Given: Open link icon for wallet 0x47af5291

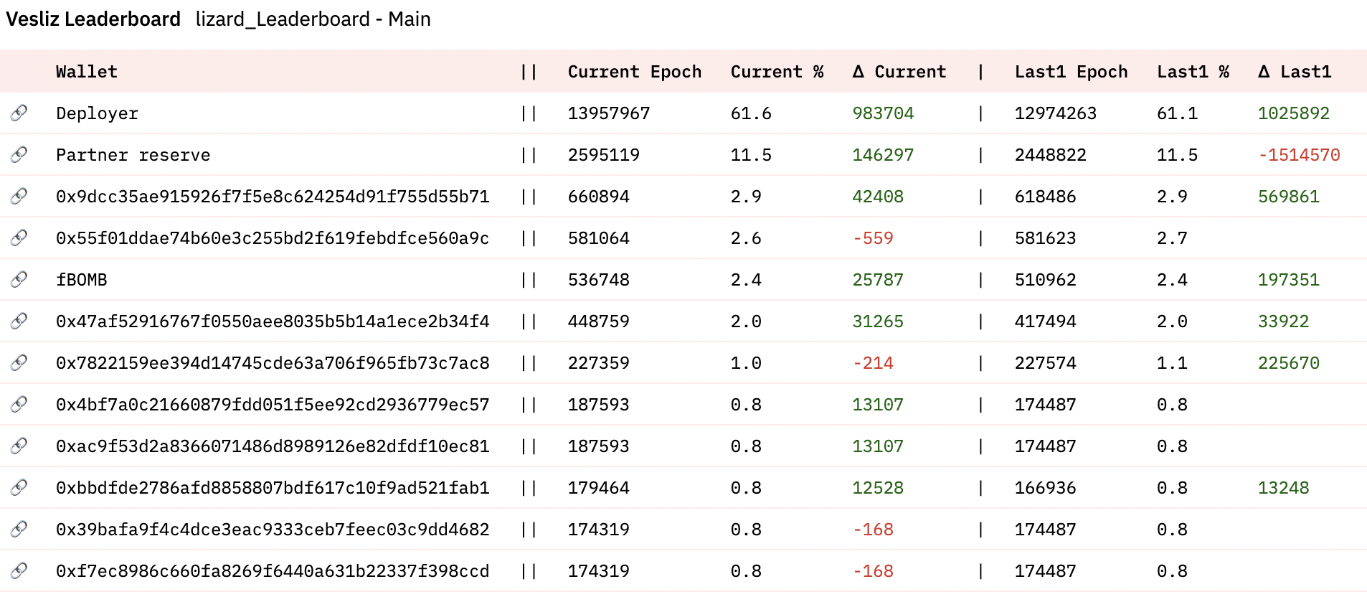Looking at the screenshot, I should (19, 321).
